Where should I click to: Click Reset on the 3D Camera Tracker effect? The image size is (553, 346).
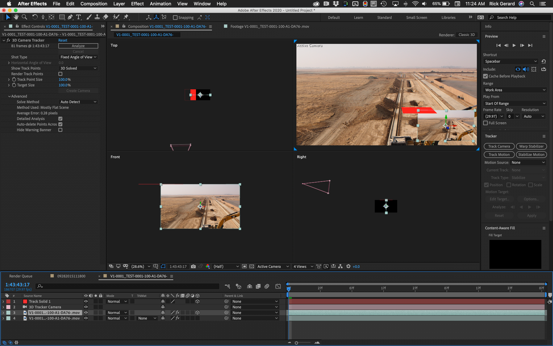tap(63, 40)
